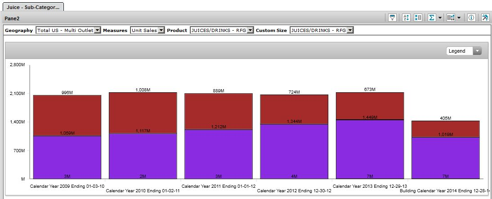The image size is (492, 199).
Task: Click the A-Z sort icon
Action: pos(406,18)
